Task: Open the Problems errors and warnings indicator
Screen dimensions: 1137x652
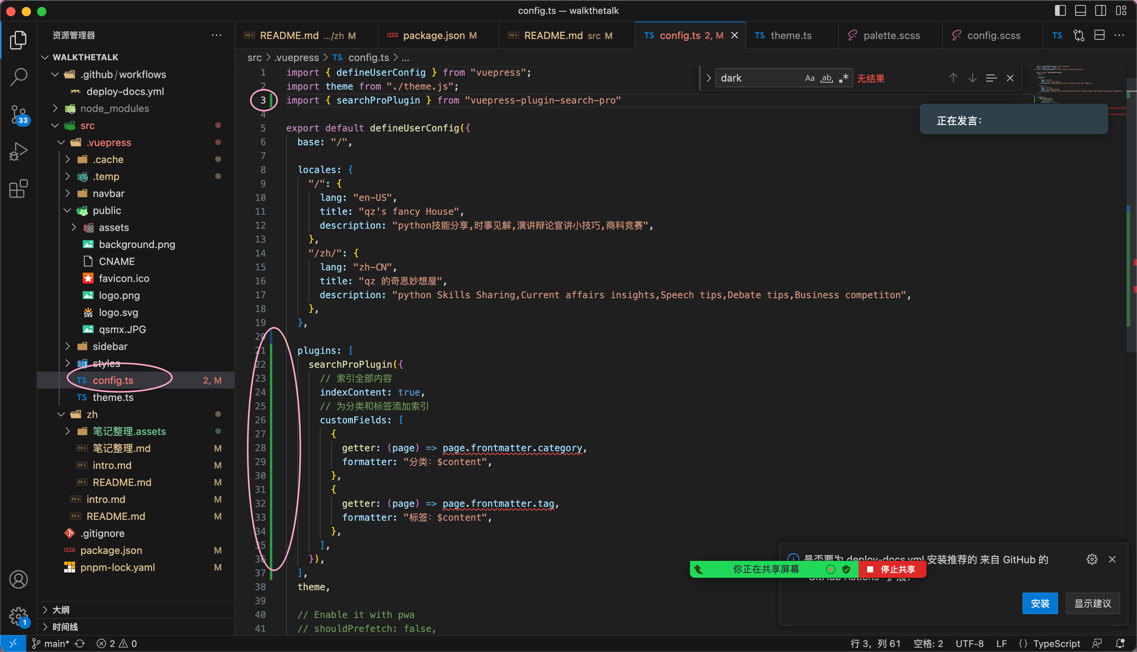Action: tap(116, 644)
